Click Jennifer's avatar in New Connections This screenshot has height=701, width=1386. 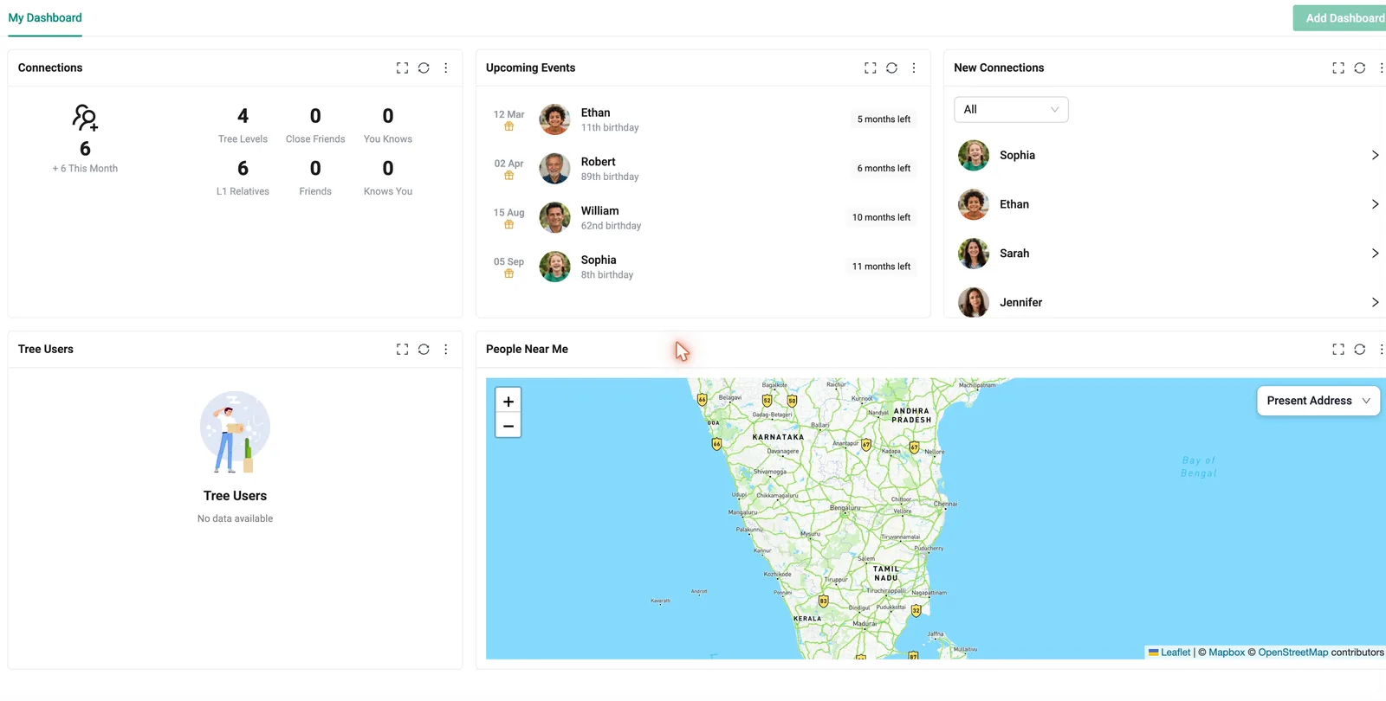974,302
